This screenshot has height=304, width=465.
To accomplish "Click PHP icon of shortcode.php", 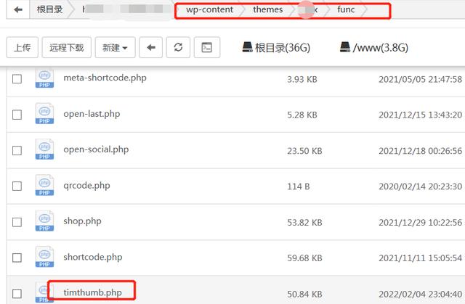I will [x=44, y=257].
